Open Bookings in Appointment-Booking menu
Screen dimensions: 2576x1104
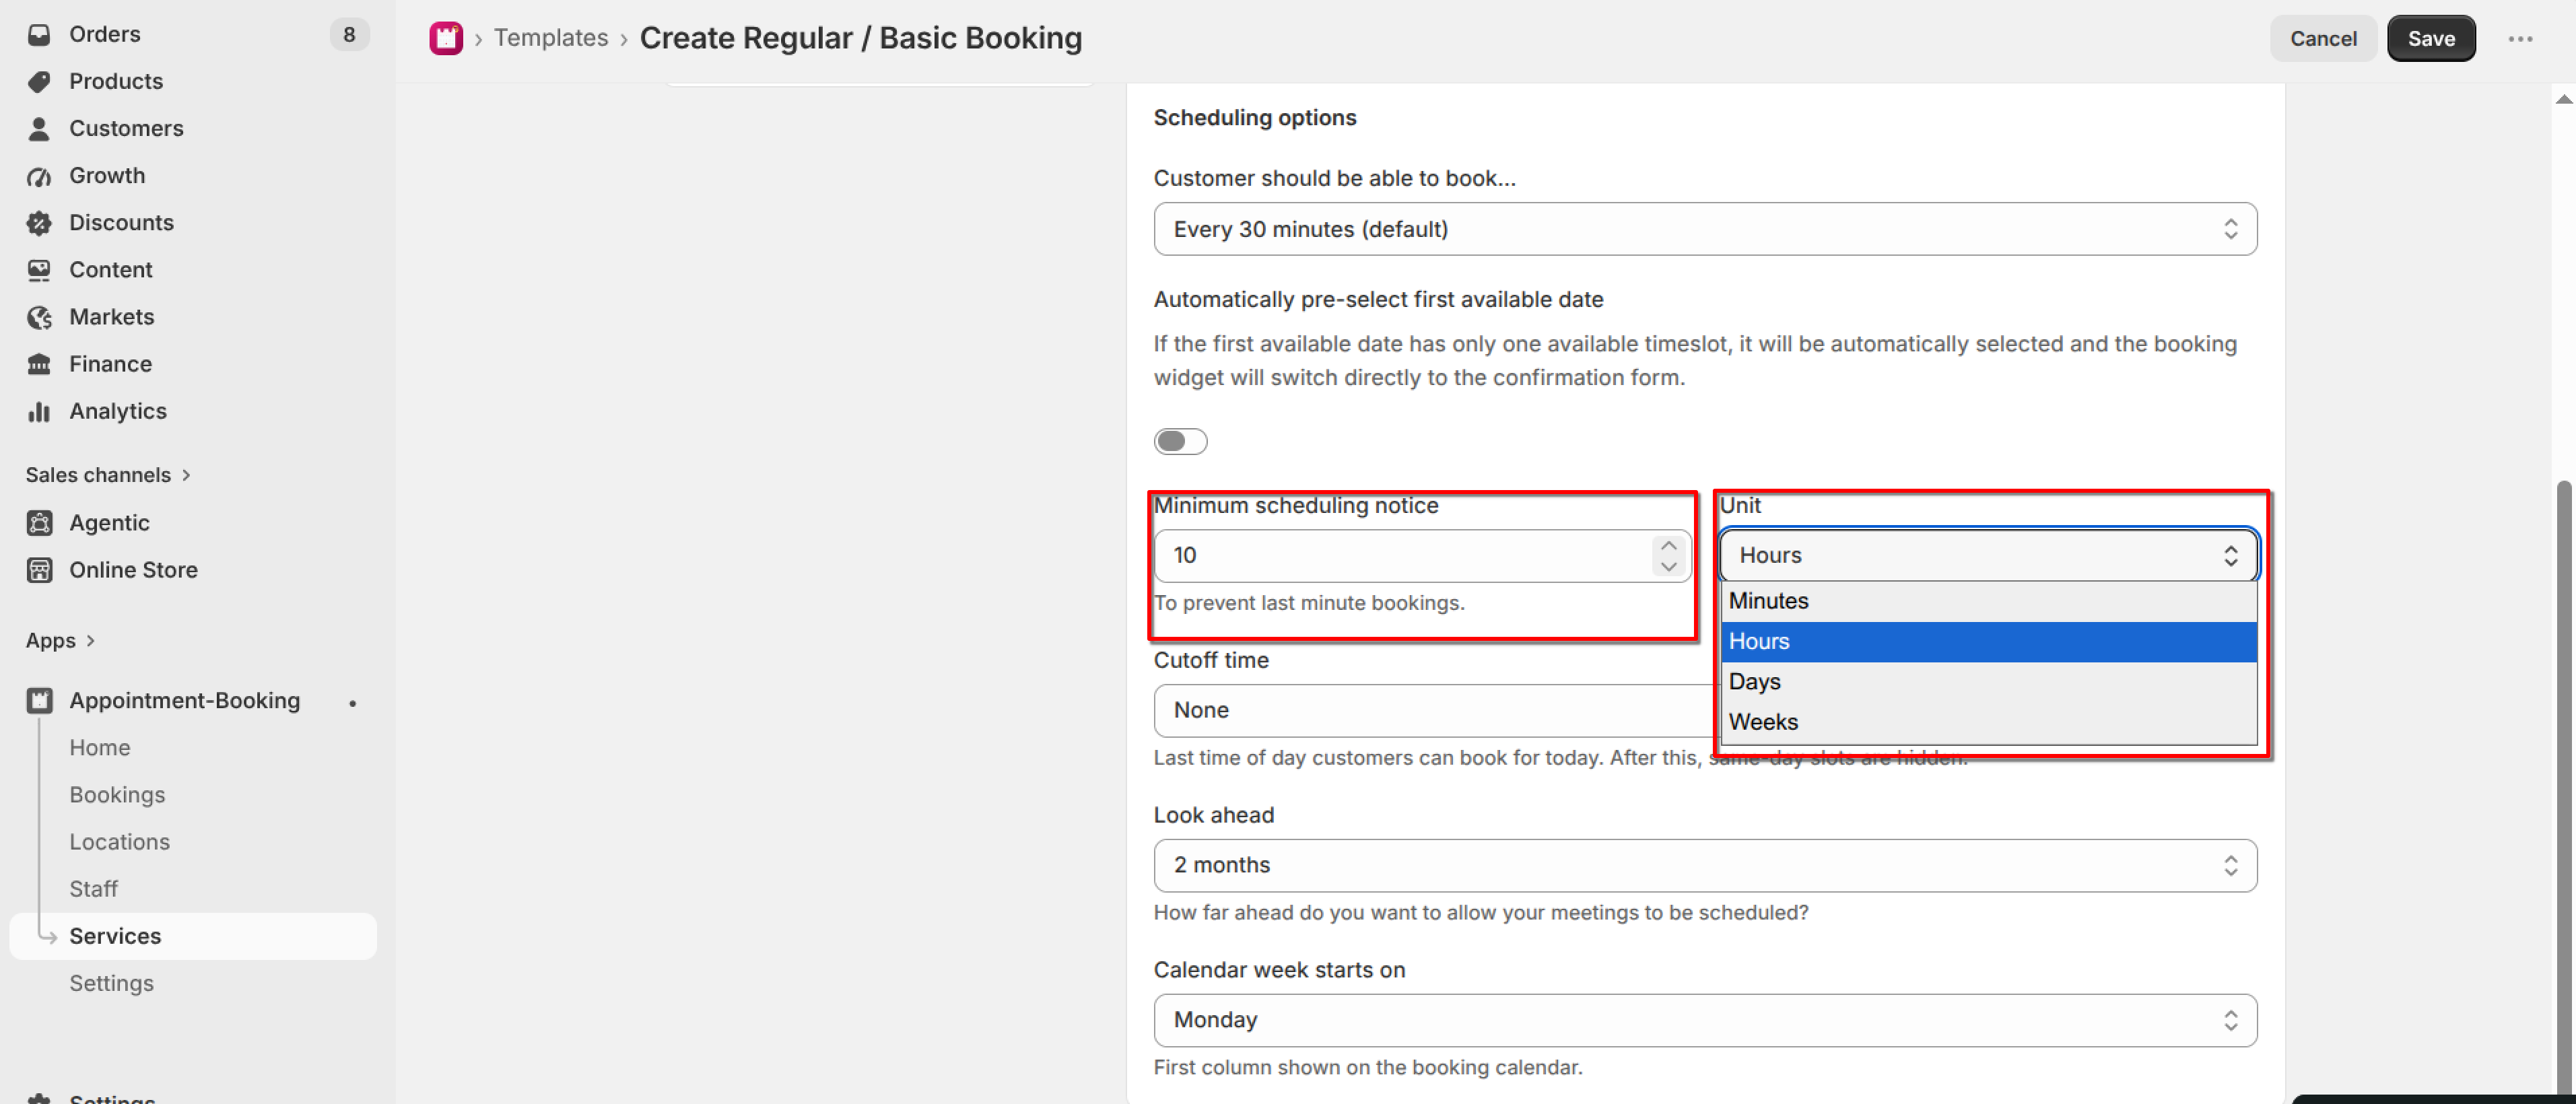coord(117,795)
